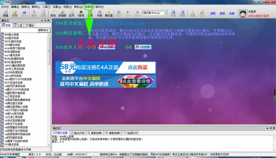This screenshot has width=276, height=158.
Task: Close the 属性区 panel
Action: 49,21
